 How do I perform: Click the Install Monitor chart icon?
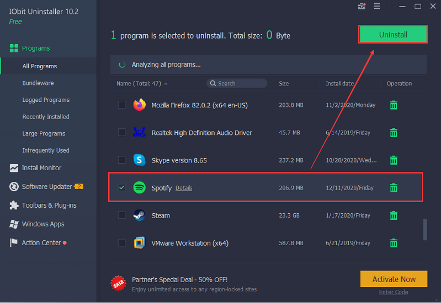point(14,168)
